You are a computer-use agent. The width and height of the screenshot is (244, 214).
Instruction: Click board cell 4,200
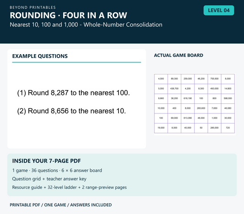coord(188,89)
